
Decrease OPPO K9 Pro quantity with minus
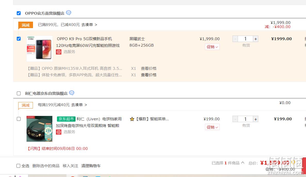(235, 39)
